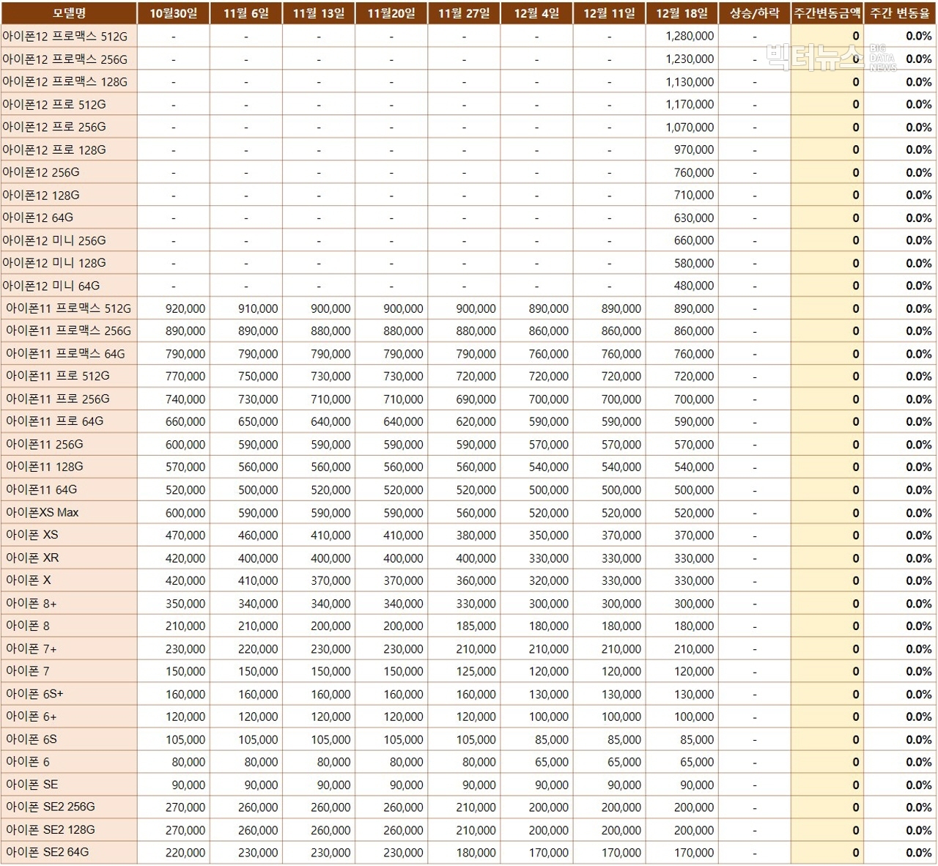This screenshot has height=866, width=938.
Task: Select the 아이폰11 프로 64G model name
Action: coord(55,421)
